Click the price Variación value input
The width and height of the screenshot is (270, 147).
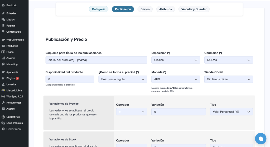(x=179, y=111)
